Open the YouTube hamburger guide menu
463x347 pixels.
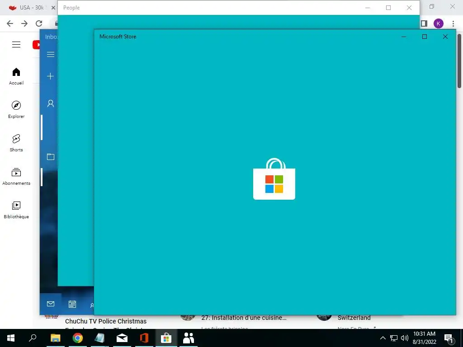coord(16,45)
